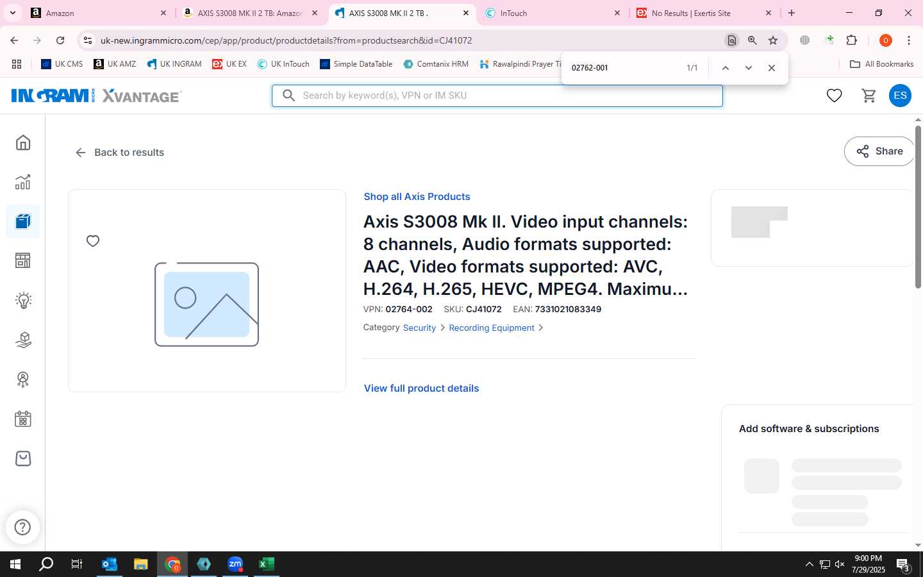Open Recording Equipment category link
The width and height of the screenshot is (923, 577).
[x=492, y=328]
